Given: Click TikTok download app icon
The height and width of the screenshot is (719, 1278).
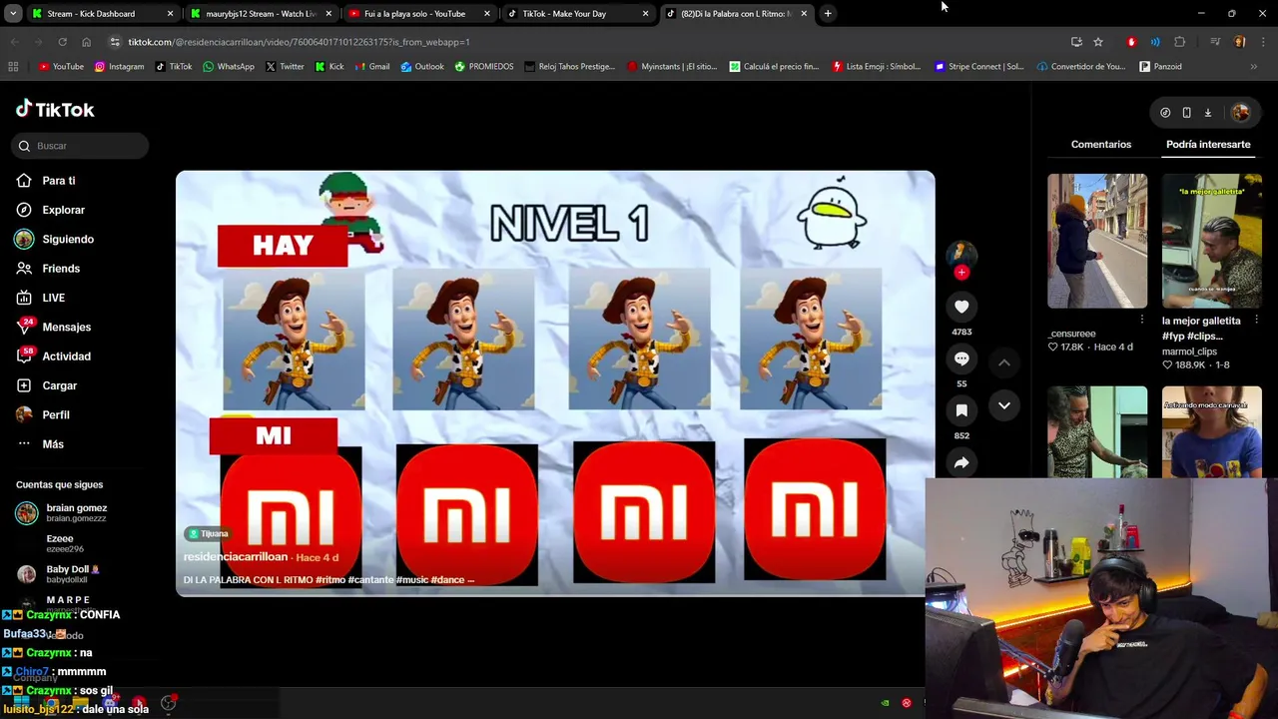Looking at the screenshot, I should (x=1207, y=113).
